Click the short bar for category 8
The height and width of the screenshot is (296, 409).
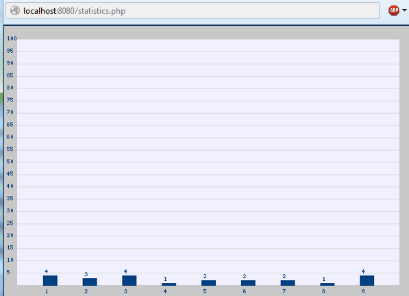[327, 284]
